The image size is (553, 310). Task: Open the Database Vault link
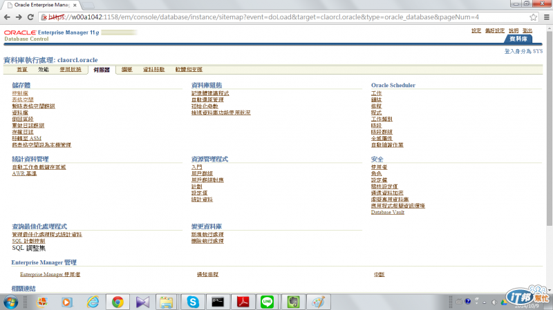[388, 212]
